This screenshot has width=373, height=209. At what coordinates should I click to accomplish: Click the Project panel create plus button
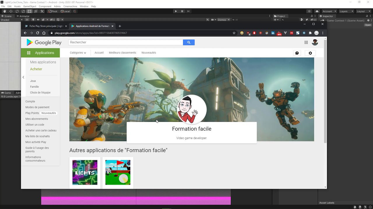(x=276, y=20)
